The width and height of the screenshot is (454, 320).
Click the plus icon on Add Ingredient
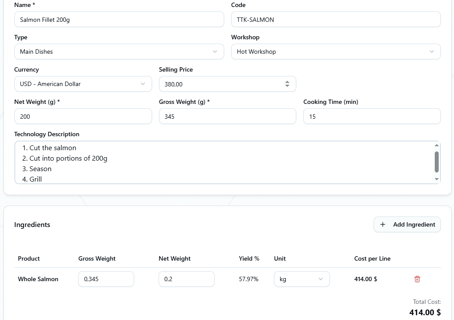click(x=382, y=224)
